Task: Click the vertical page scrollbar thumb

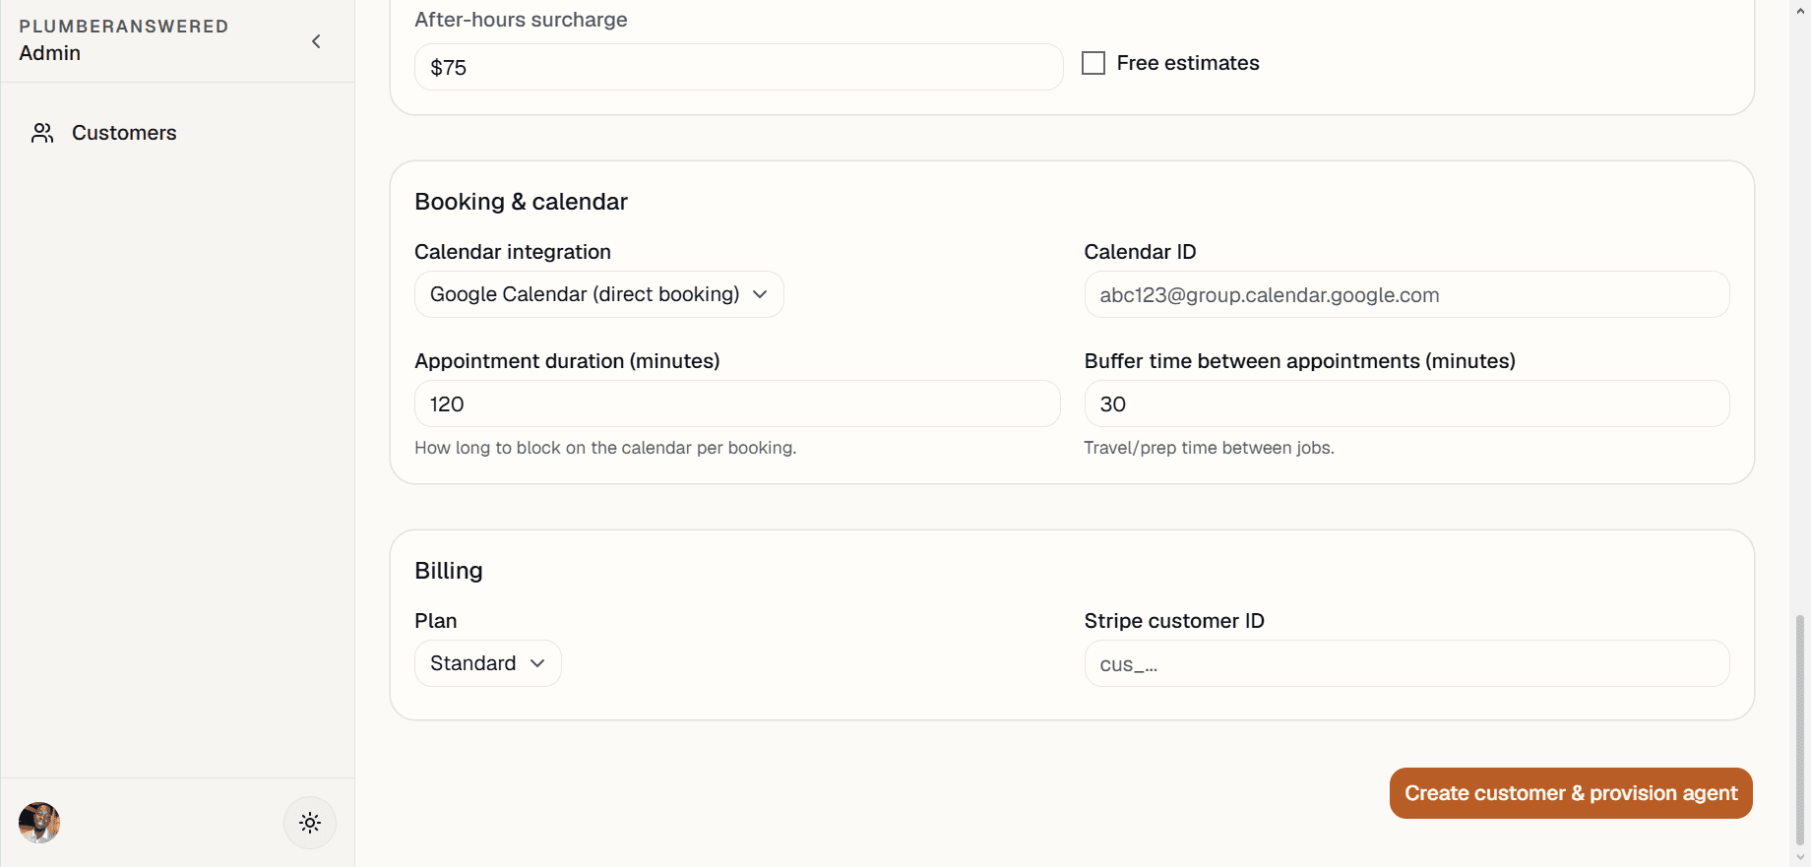Action: pyautogui.click(x=1800, y=730)
